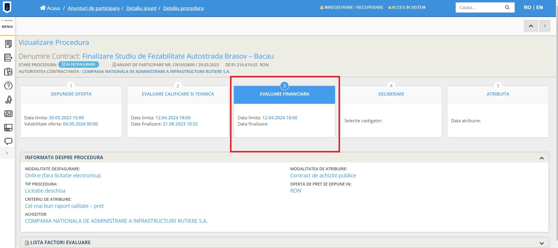Click the IN DESFASURARE status badge
This screenshot has width=558, height=248.
click(79, 64)
